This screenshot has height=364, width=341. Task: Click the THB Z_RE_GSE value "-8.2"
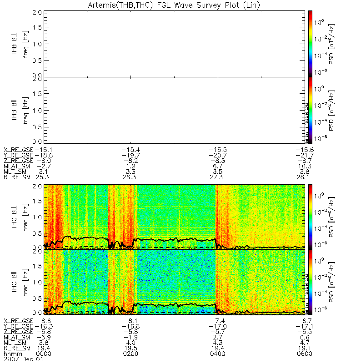tap(130, 161)
